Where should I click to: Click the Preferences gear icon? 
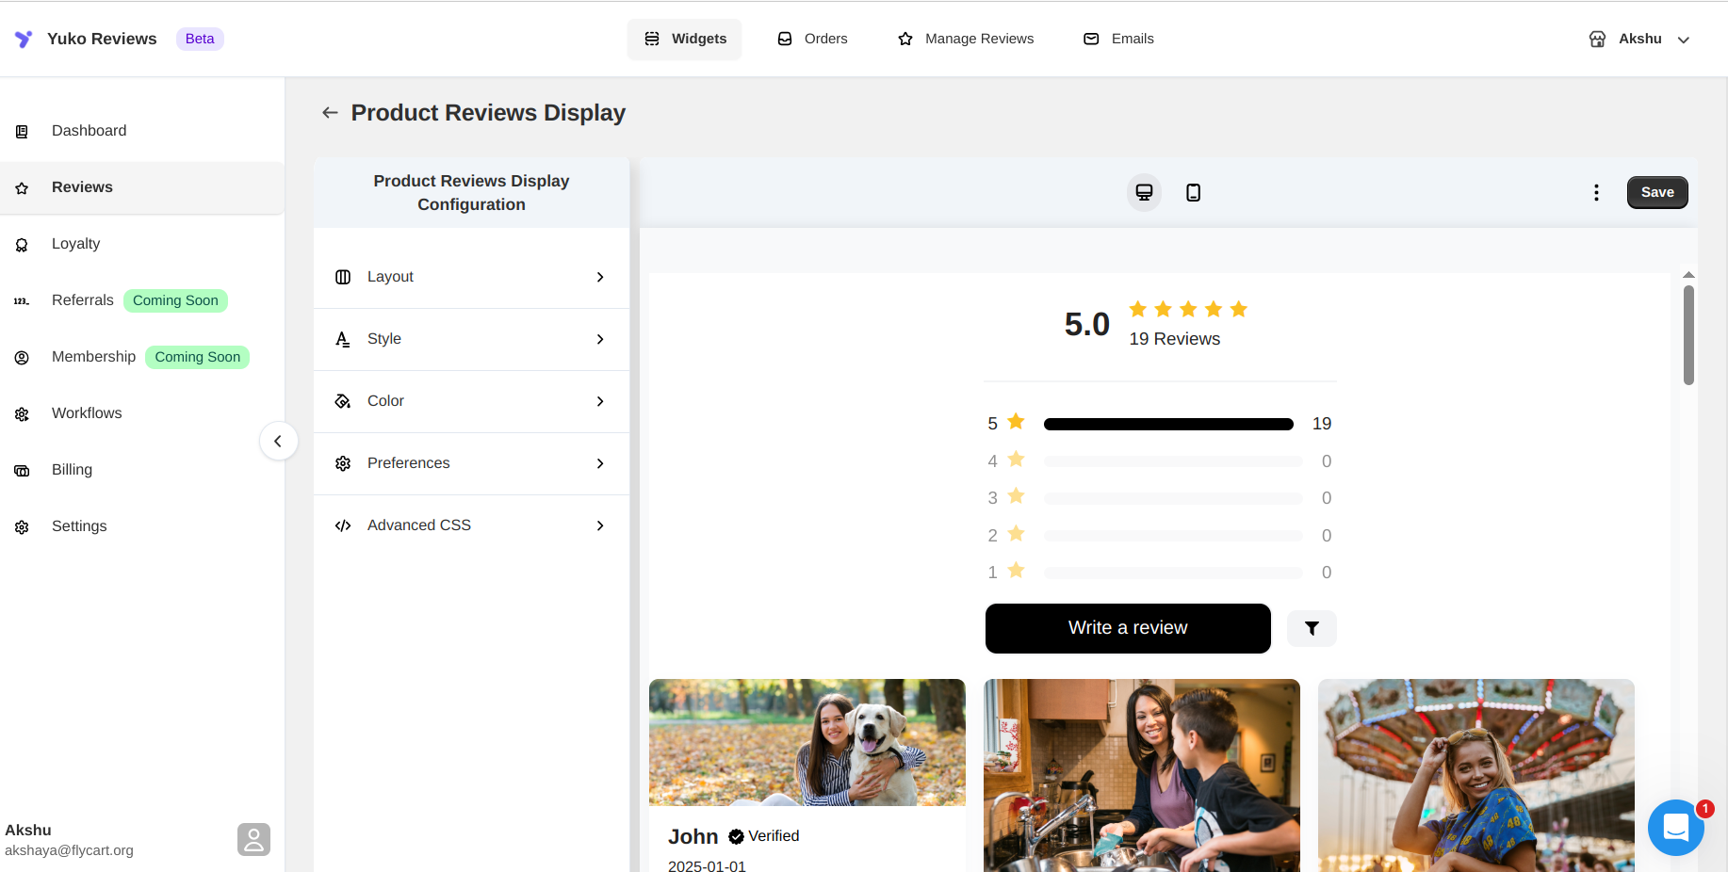[343, 463]
